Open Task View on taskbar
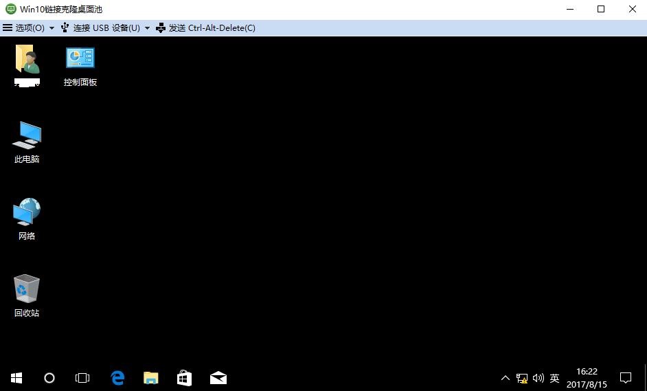The image size is (647, 391). tap(82, 378)
